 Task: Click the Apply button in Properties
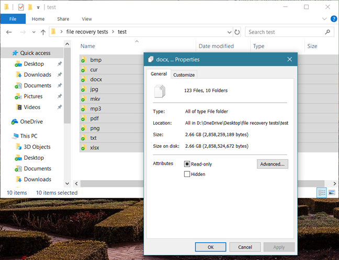click(x=279, y=247)
